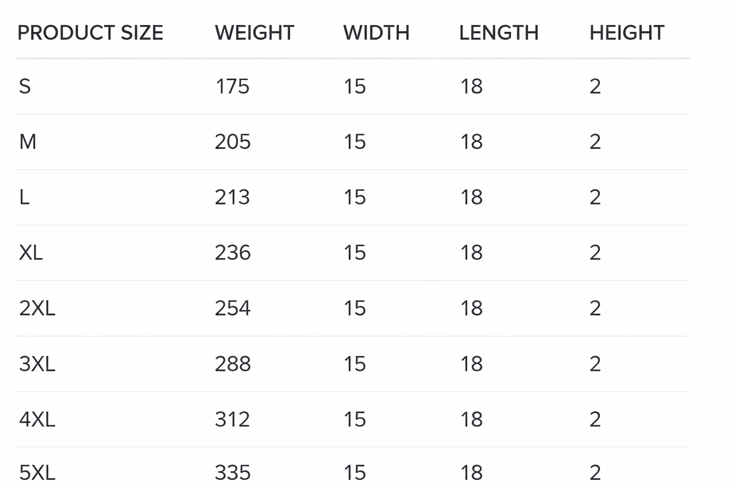Screen dimensions: 732x488
Task: Select the weight value 205
Action: coord(233,142)
